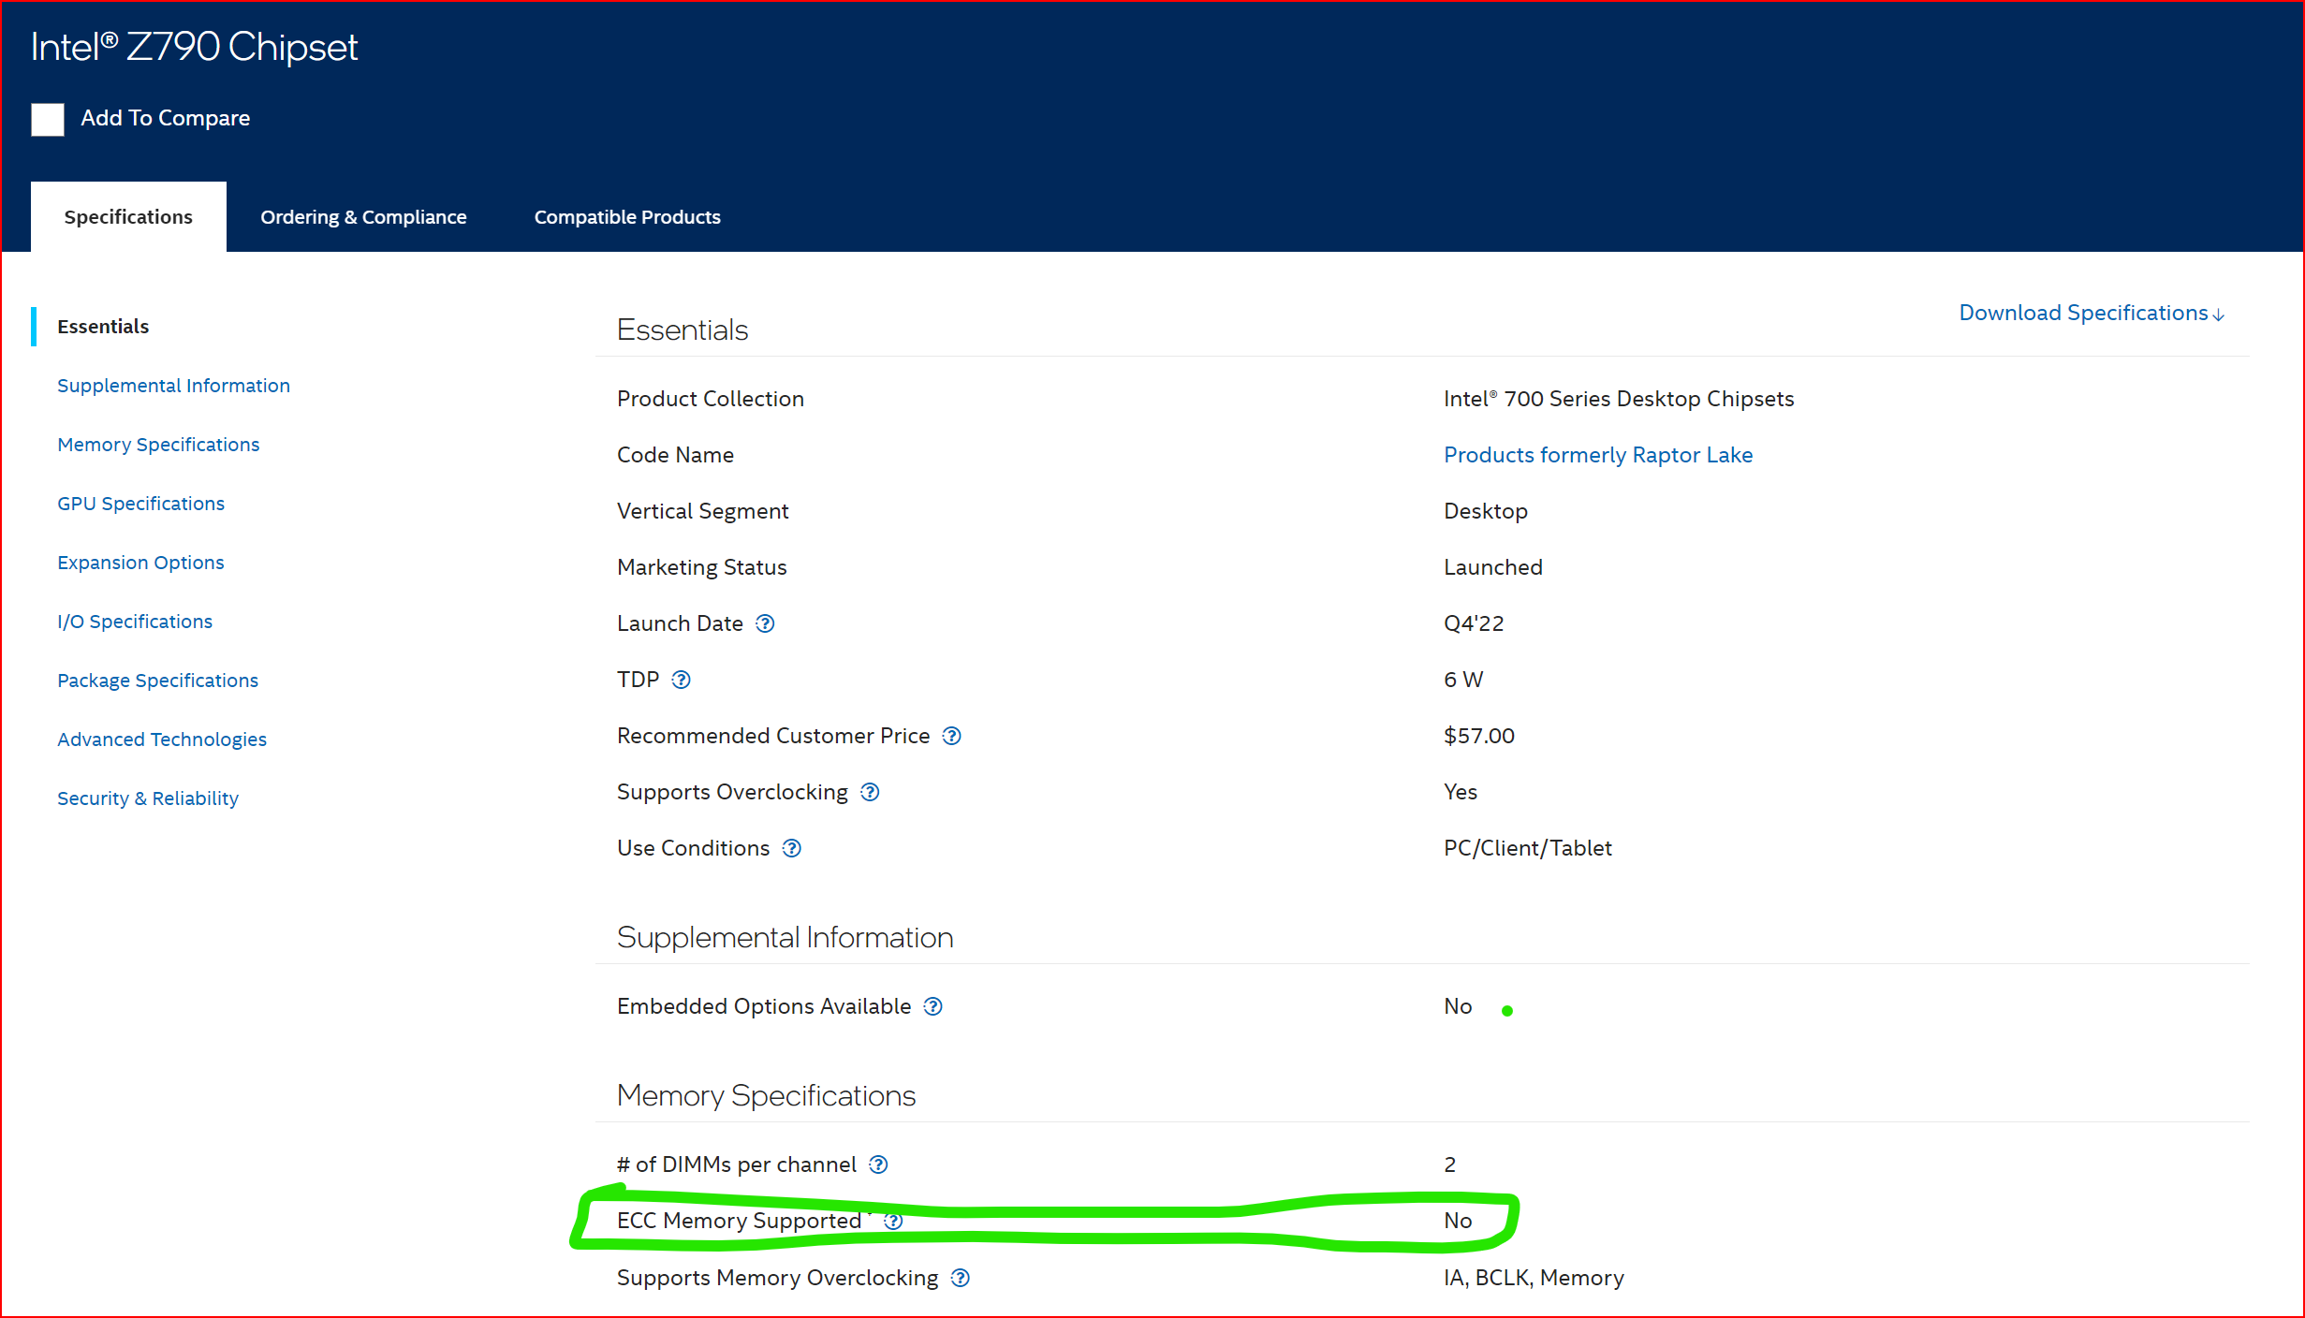
Task: Click 'No' value for Embedded Options Available
Action: (x=1458, y=1006)
